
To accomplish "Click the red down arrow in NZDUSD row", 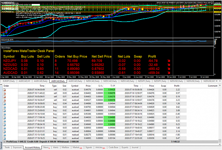I will (x=169, y=65).
